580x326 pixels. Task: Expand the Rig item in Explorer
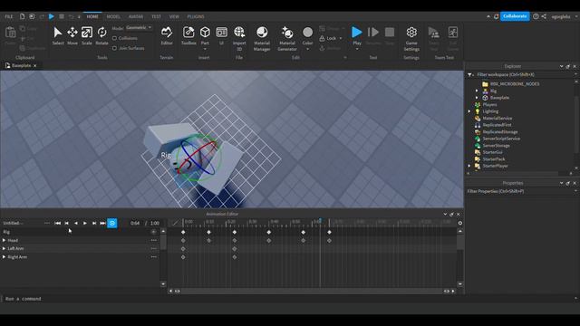point(477,91)
